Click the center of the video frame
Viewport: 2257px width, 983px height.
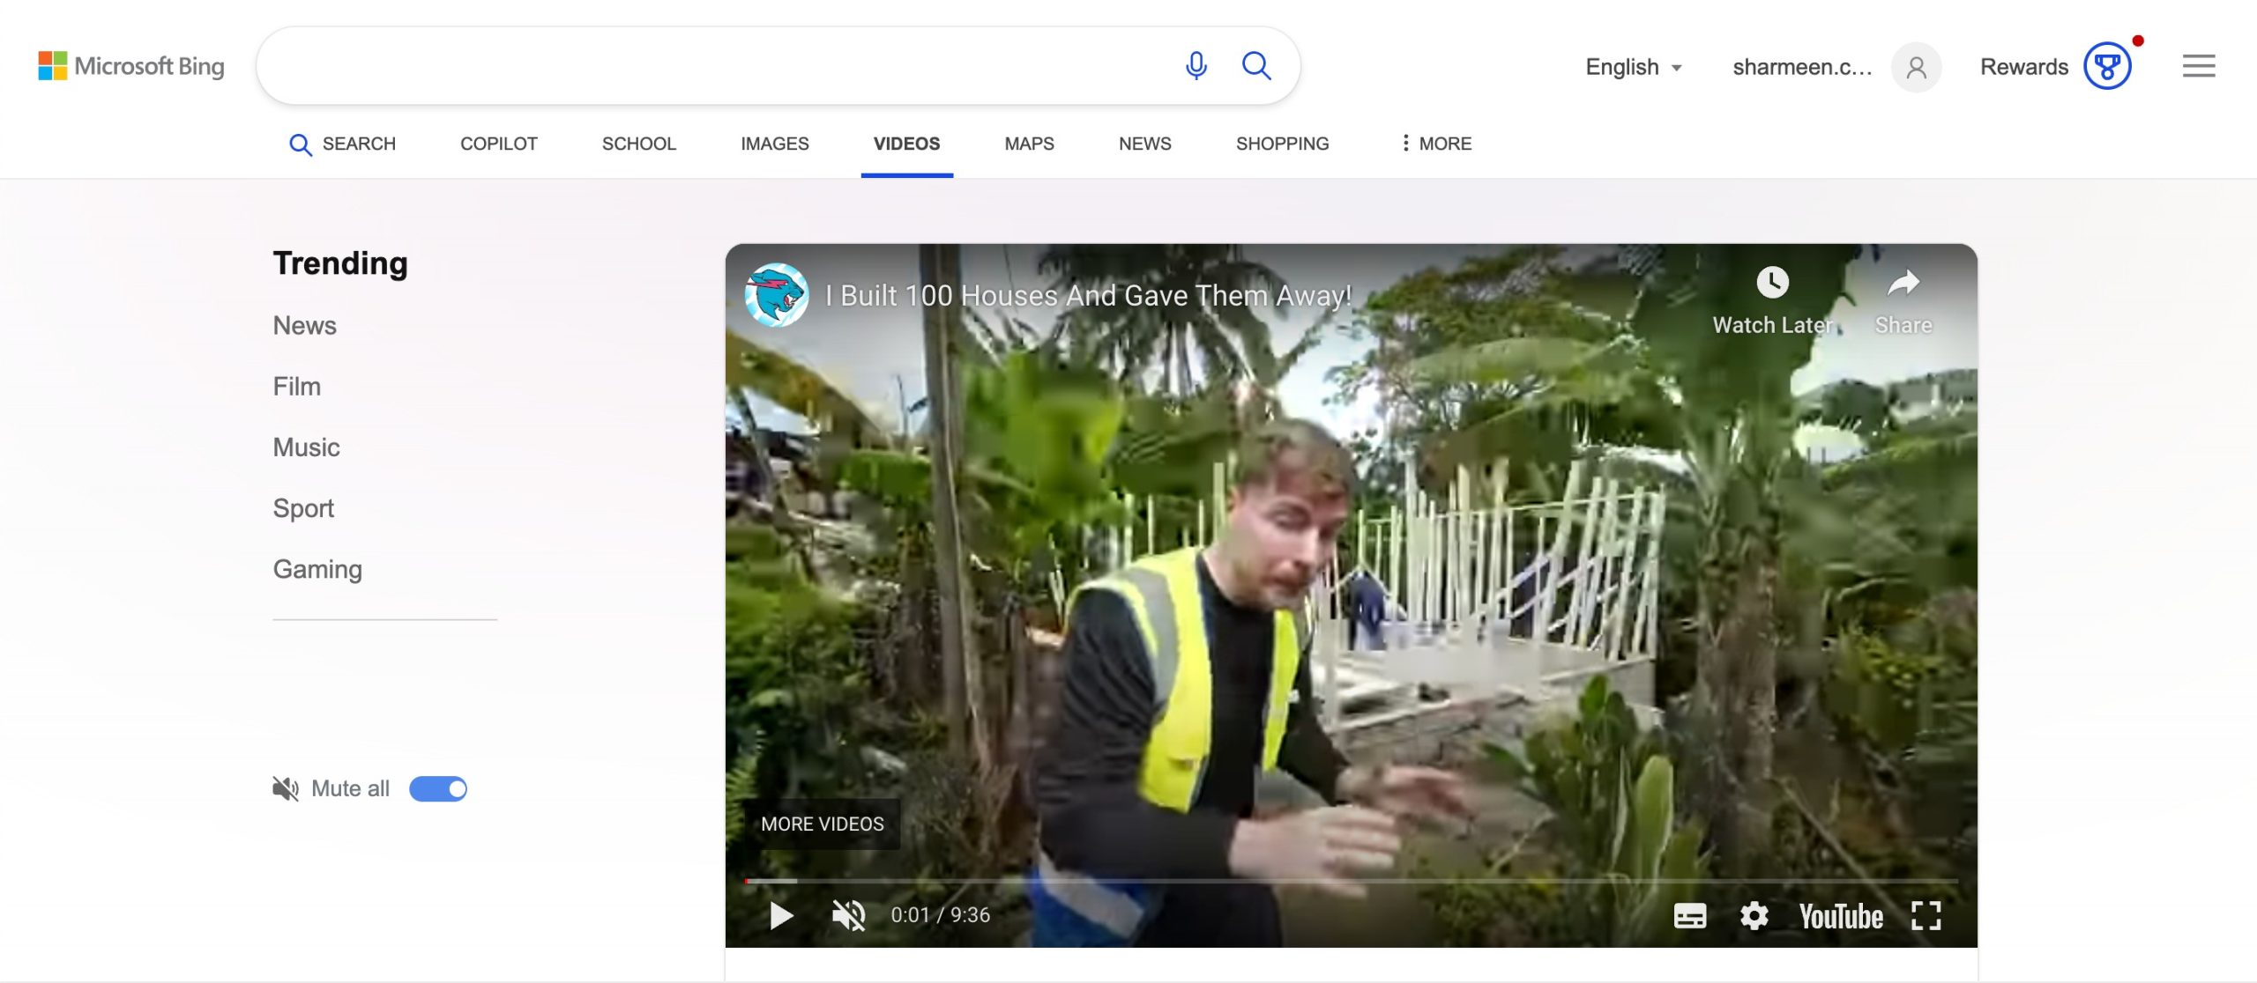pos(1351,595)
